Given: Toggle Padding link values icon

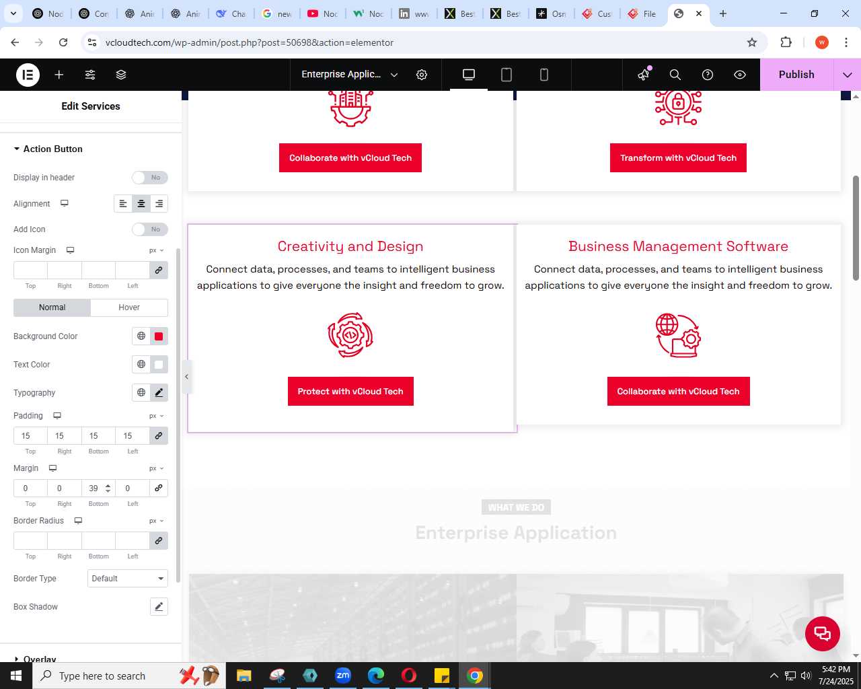Looking at the screenshot, I should click(x=159, y=435).
